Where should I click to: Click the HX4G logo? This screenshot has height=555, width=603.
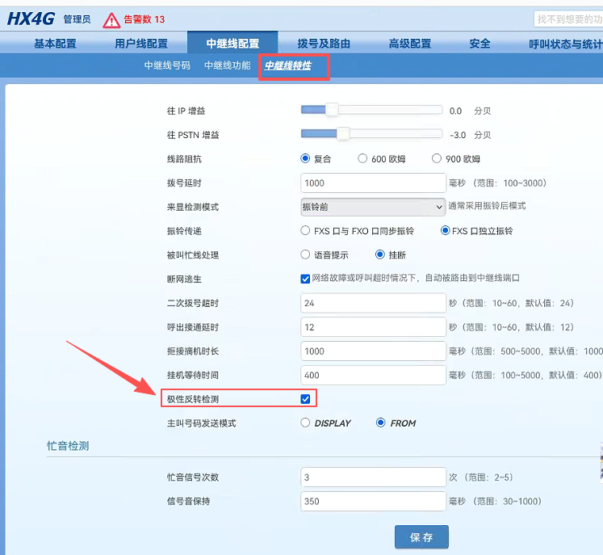(x=31, y=19)
